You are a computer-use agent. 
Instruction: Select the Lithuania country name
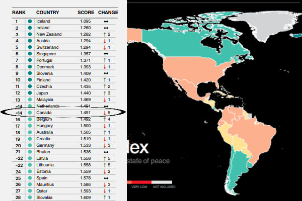(47, 165)
